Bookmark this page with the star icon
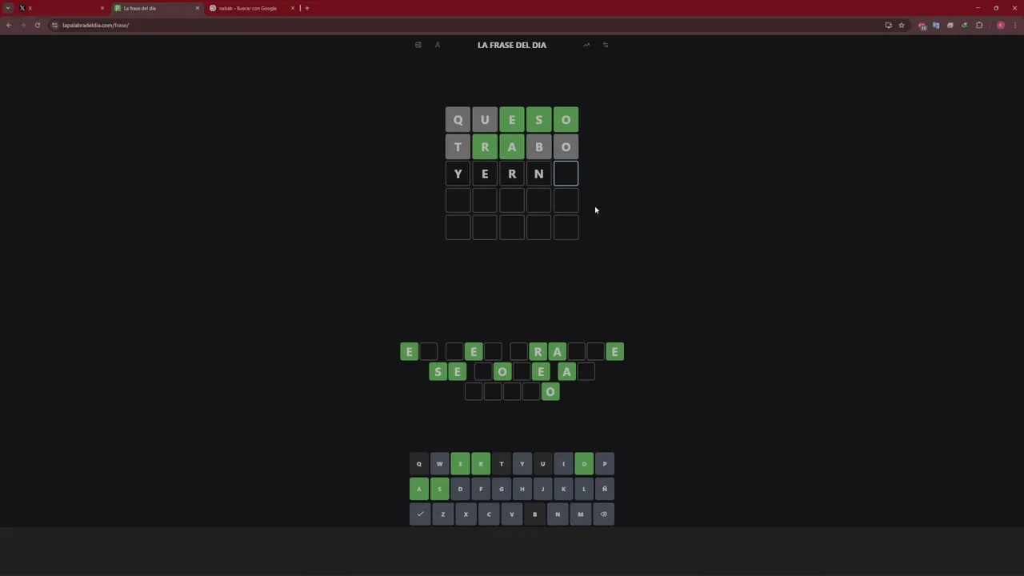Screen dimensions: 1024x576 902,25
